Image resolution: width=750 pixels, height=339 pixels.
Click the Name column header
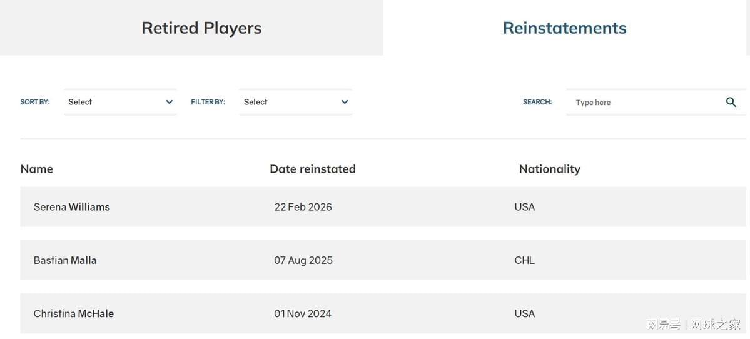[37, 169]
